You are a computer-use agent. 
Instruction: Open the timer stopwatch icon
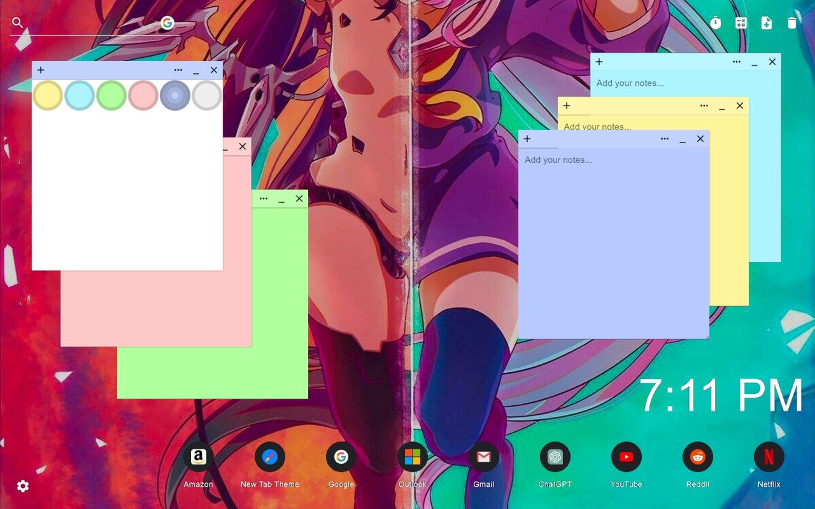716,23
